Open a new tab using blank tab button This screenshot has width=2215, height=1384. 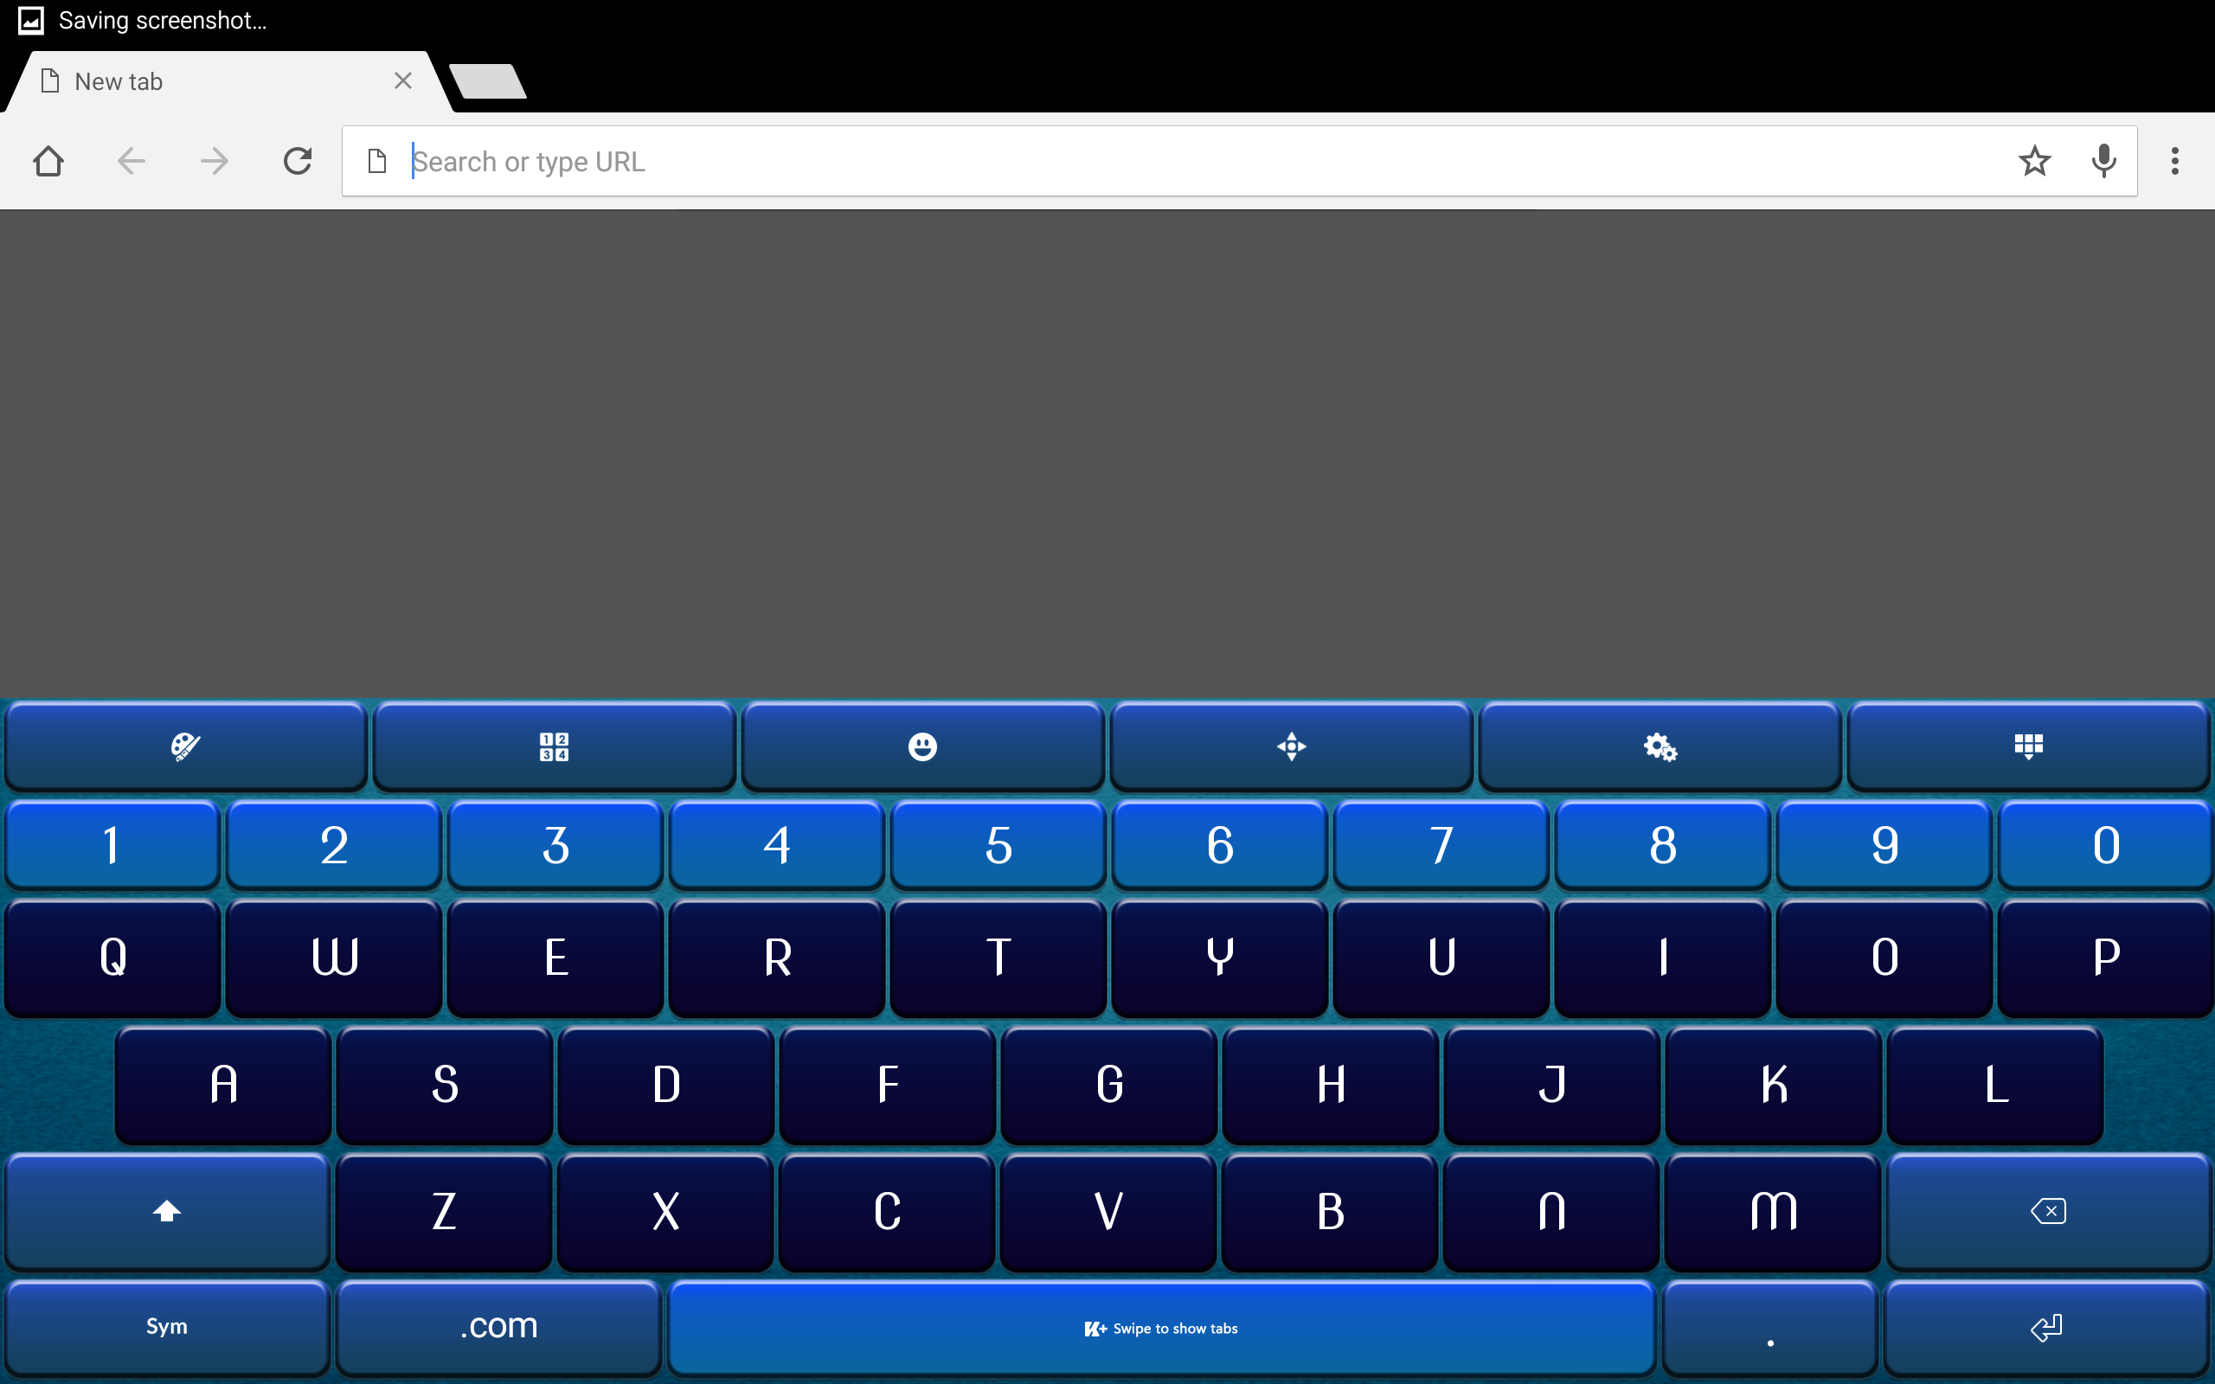pos(488,81)
